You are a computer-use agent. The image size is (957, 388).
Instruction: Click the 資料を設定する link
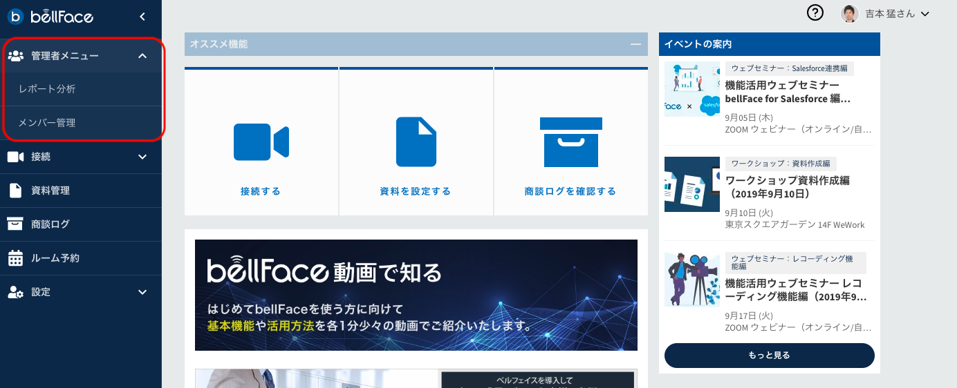click(x=416, y=191)
